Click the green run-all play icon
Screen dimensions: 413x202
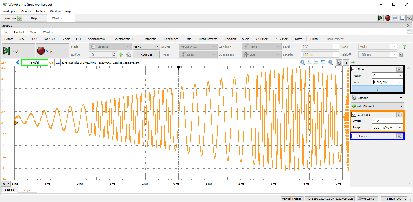[x=380, y=18]
